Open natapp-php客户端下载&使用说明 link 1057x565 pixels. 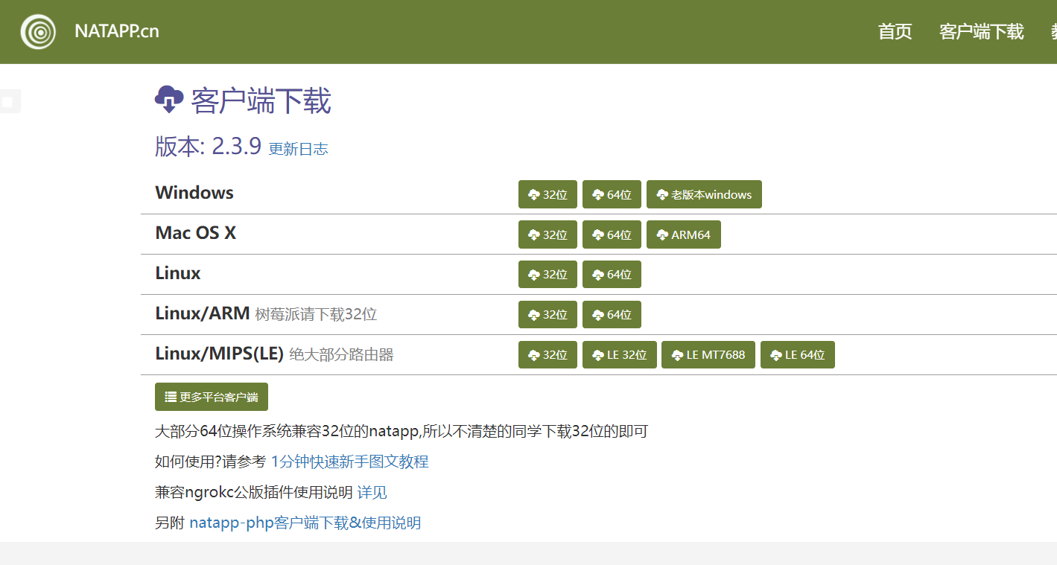[x=305, y=523]
